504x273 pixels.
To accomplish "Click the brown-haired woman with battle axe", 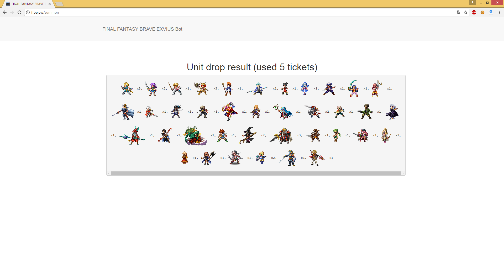I will (208, 158).
